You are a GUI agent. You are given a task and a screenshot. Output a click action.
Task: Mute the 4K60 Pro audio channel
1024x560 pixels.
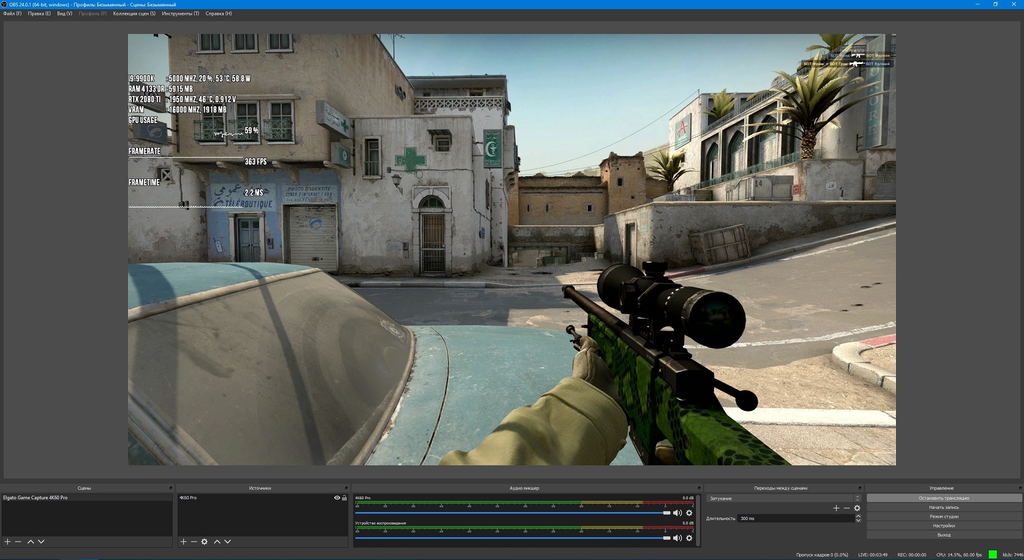[677, 513]
